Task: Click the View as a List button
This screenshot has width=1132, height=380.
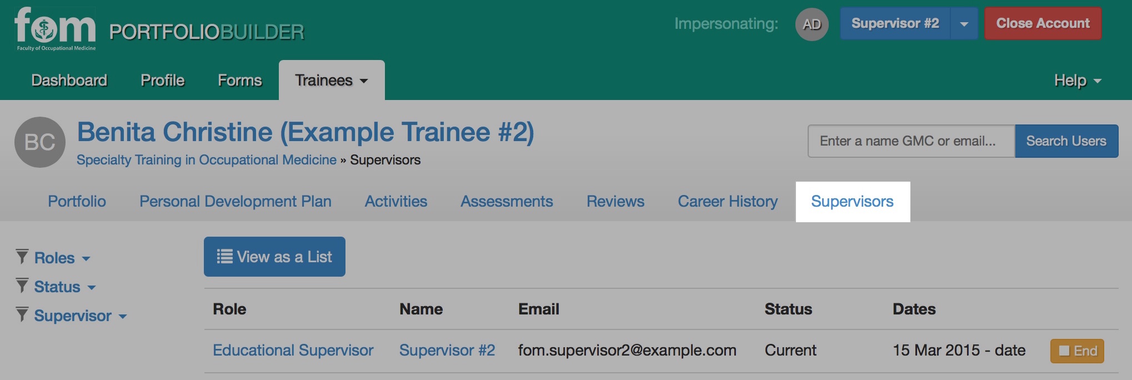Action: 274,257
